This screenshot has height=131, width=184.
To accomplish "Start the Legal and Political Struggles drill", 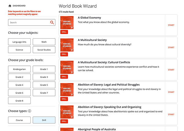I will click(171, 92).
